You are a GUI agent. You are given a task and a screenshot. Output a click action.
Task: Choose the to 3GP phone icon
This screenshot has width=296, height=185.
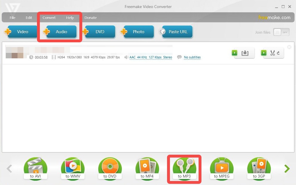(259, 169)
